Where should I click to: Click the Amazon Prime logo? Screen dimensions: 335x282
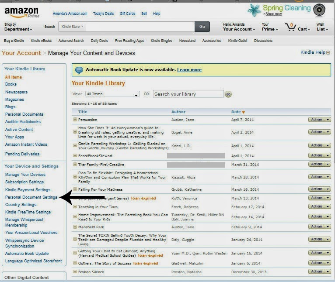22,12
